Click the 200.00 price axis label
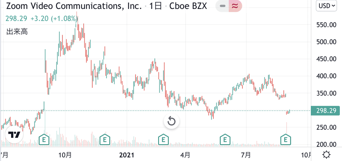 tap(326, 144)
